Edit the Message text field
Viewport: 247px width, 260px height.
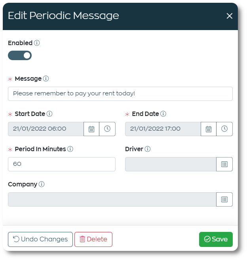[x=120, y=94]
